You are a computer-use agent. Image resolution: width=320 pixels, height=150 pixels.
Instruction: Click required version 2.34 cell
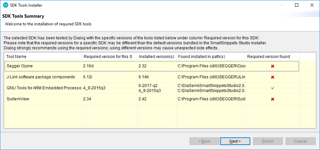tap(109, 99)
